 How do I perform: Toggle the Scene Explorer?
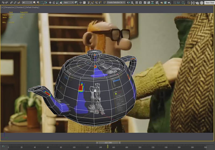point(137,3)
